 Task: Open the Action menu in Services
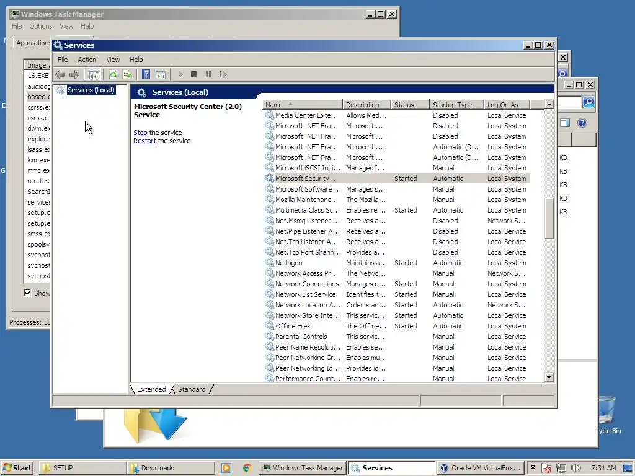[87, 59]
